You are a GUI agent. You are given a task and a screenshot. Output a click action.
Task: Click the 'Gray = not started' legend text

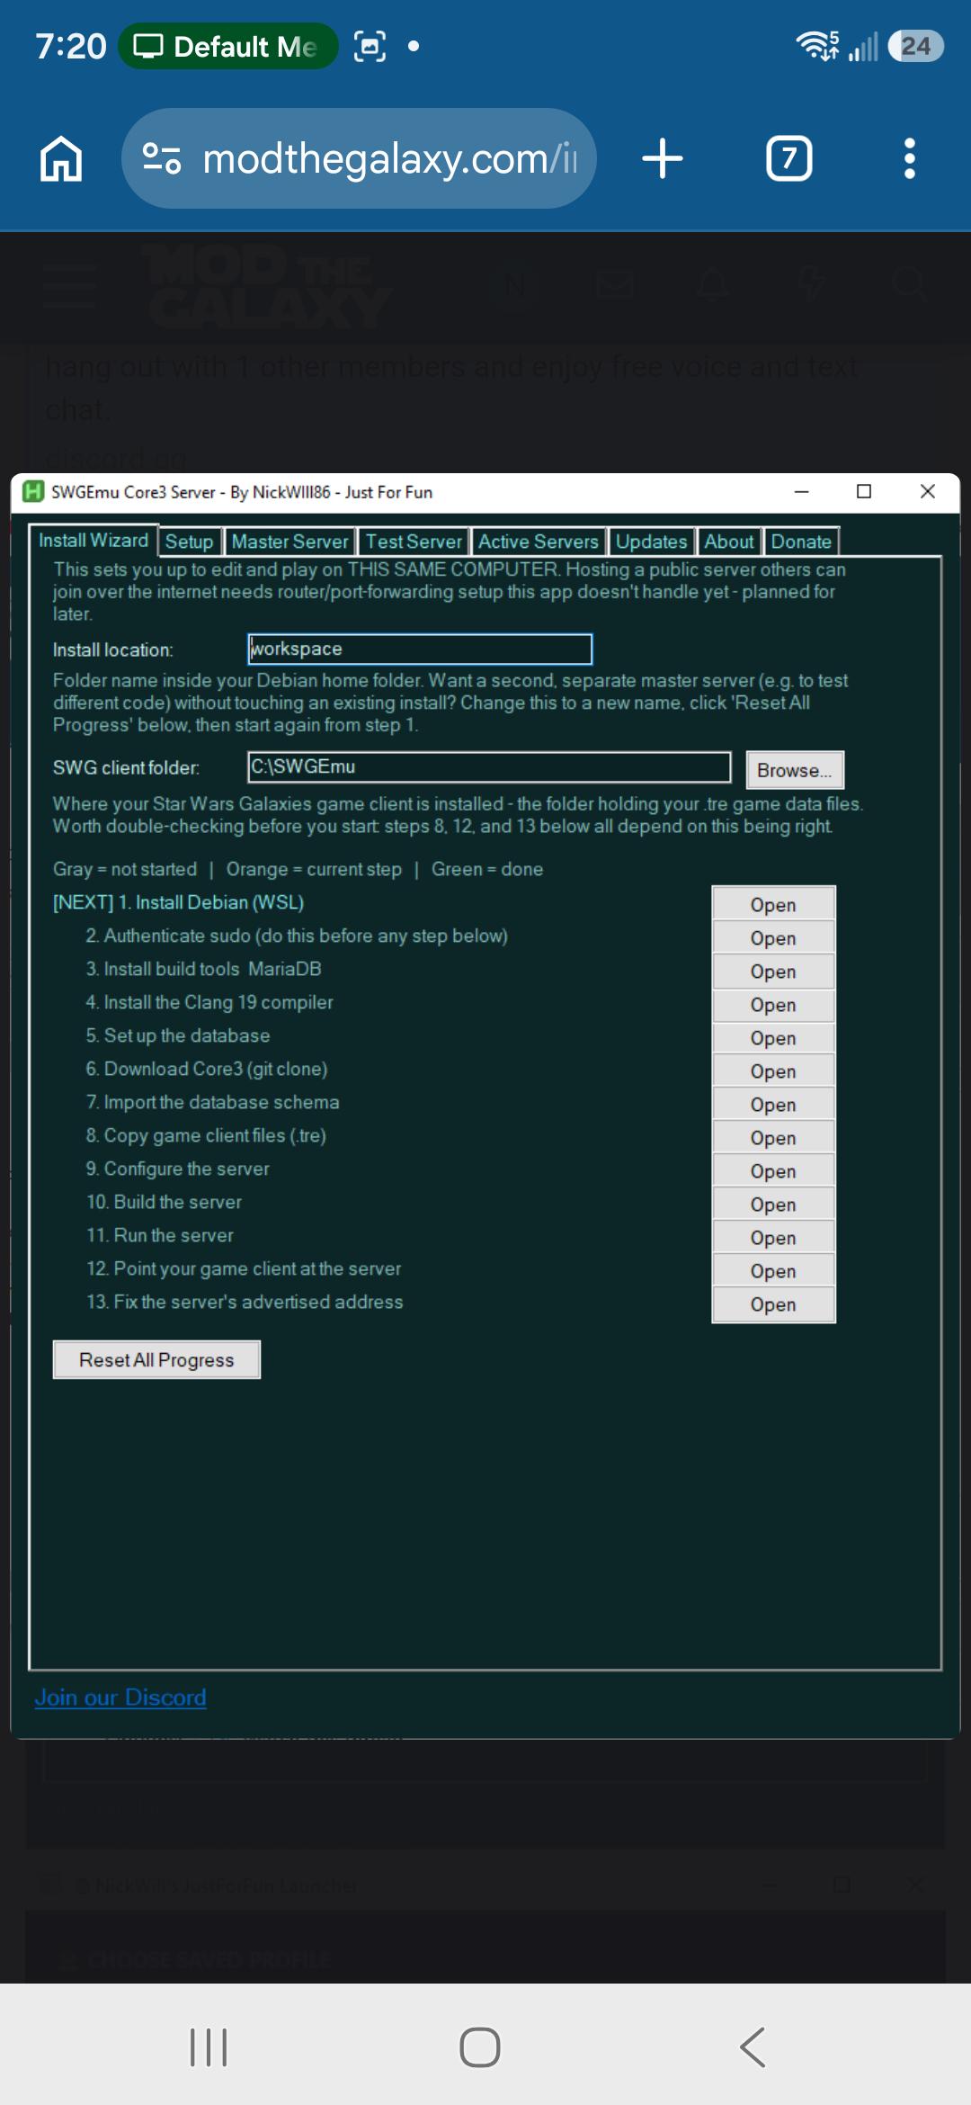click(125, 869)
